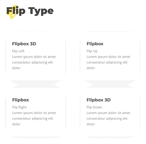This screenshot has width=146, height=144.
Task: Click the yellow scribble highlight behind "Flip"
Action: [x=13, y=12]
